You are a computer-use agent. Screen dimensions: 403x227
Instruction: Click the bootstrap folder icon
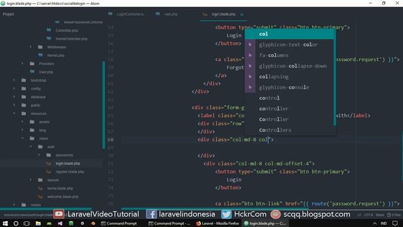click(24, 80)
